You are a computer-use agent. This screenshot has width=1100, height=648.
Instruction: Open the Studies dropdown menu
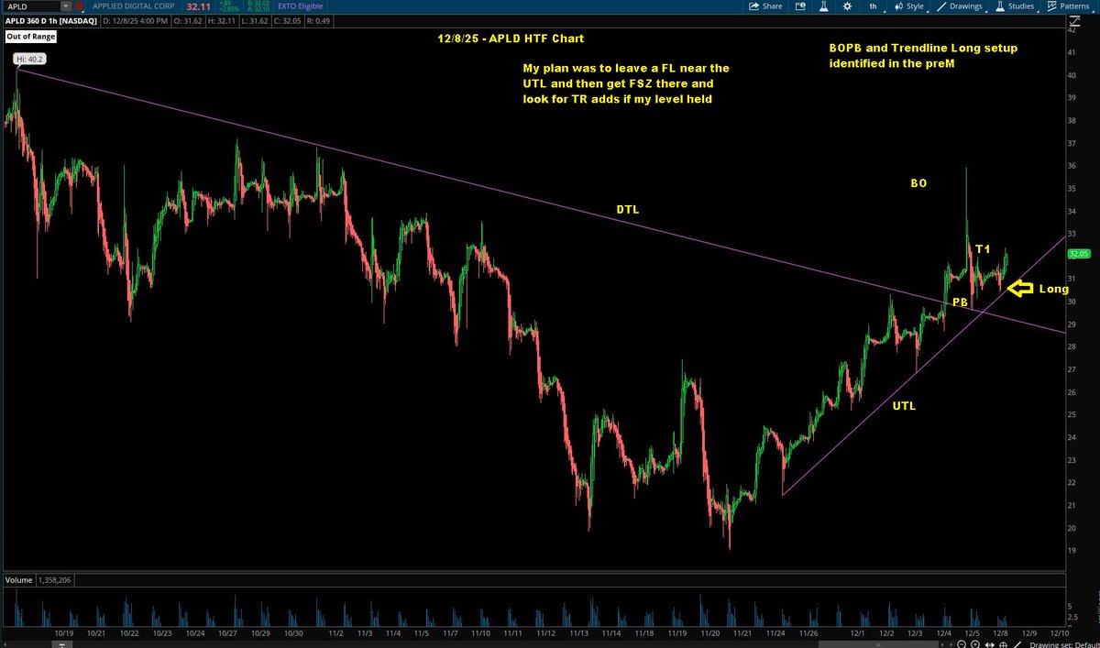[1014, 6]
